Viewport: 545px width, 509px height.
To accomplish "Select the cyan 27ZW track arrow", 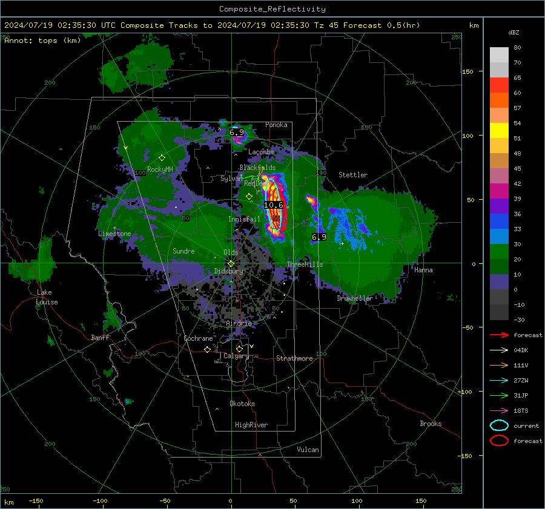I will 499,381.
